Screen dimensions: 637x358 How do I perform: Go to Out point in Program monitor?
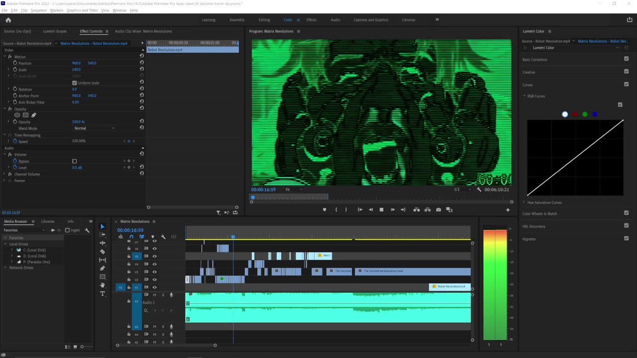coord(403,210)
